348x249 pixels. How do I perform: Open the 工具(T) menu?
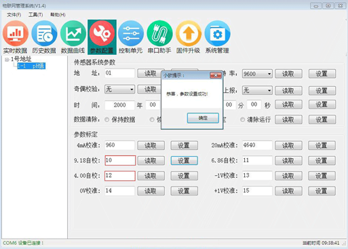(35, 15)
